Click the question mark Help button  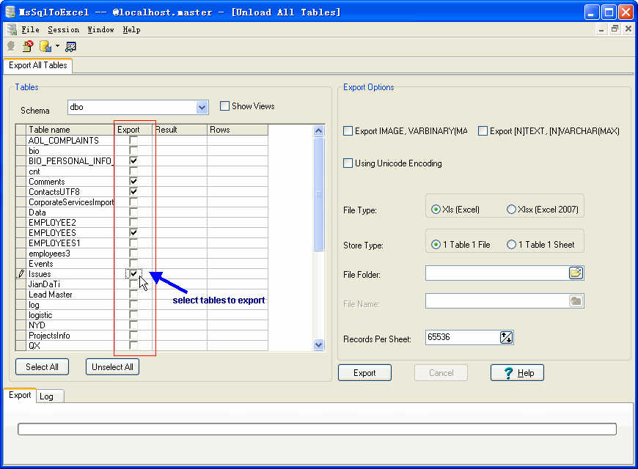pos(517,372)
